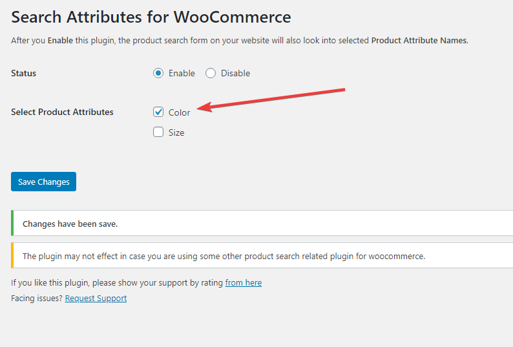This screenshot has width=513, height=347.
Task: Check the Size attribute checkbox
Action: (158, 132)
